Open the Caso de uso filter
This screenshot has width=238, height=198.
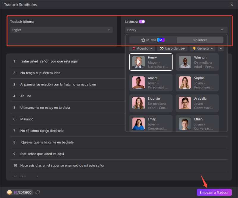point(173,48)
